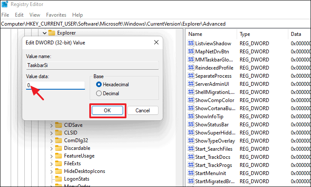The image size is (311, 187).
Task: Click the Value data input field
Action: click(x=56, y=85)
